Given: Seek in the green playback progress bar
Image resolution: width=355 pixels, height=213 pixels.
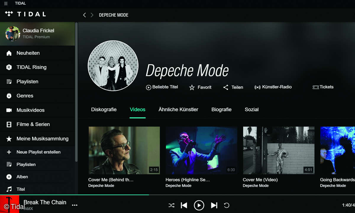Looking at the screenshot, I should (x=75, y=195).
